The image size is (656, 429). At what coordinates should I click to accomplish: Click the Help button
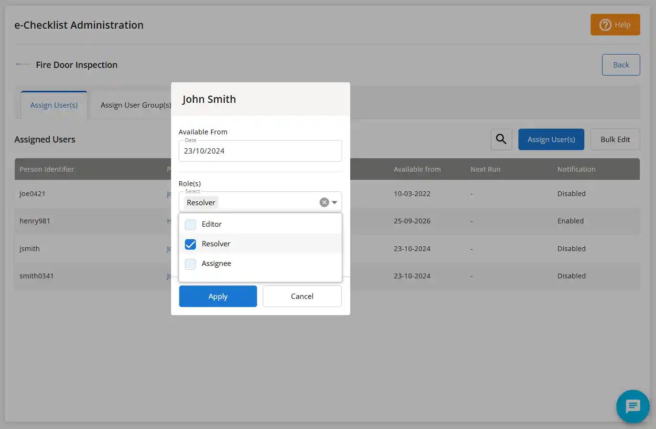pos(615,25)
